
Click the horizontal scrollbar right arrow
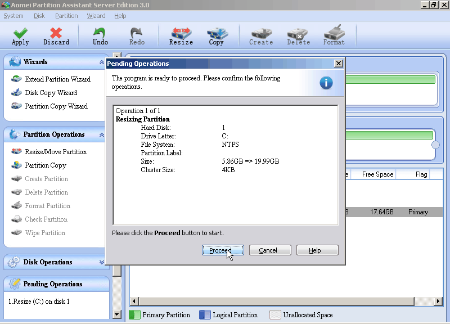pyautogui.click(x=438, y=301)
